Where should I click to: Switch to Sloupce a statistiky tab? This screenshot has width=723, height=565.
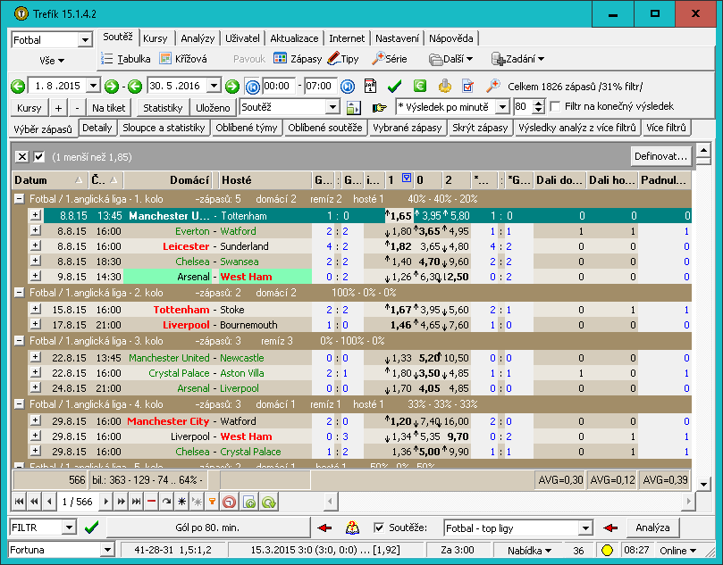[x=164, y=128]
